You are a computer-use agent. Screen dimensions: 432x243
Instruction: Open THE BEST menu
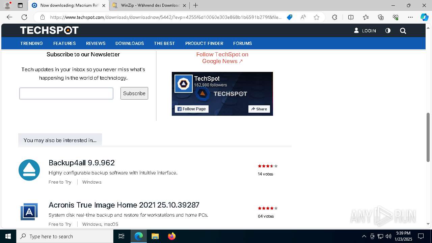[164, 43]
